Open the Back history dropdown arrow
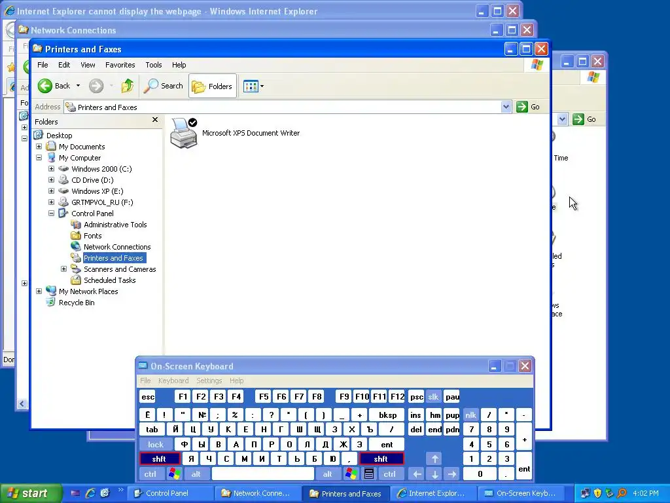 tap(79, 86)
